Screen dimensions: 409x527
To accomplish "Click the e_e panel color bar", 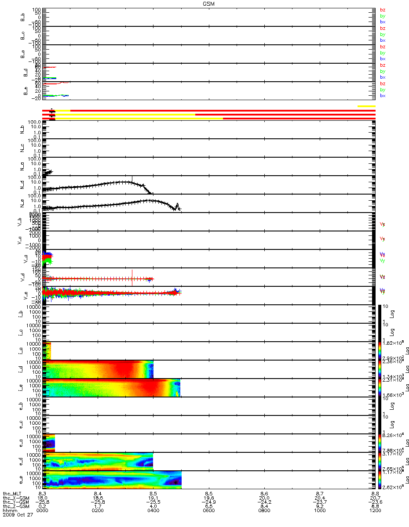I will tap(380, 480).
